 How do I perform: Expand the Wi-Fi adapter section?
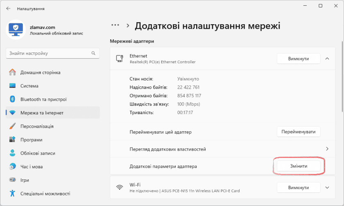[327, 188]
